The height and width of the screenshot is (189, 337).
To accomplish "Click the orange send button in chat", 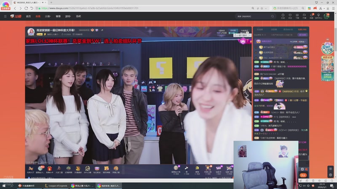I will [x=303, y=175].
